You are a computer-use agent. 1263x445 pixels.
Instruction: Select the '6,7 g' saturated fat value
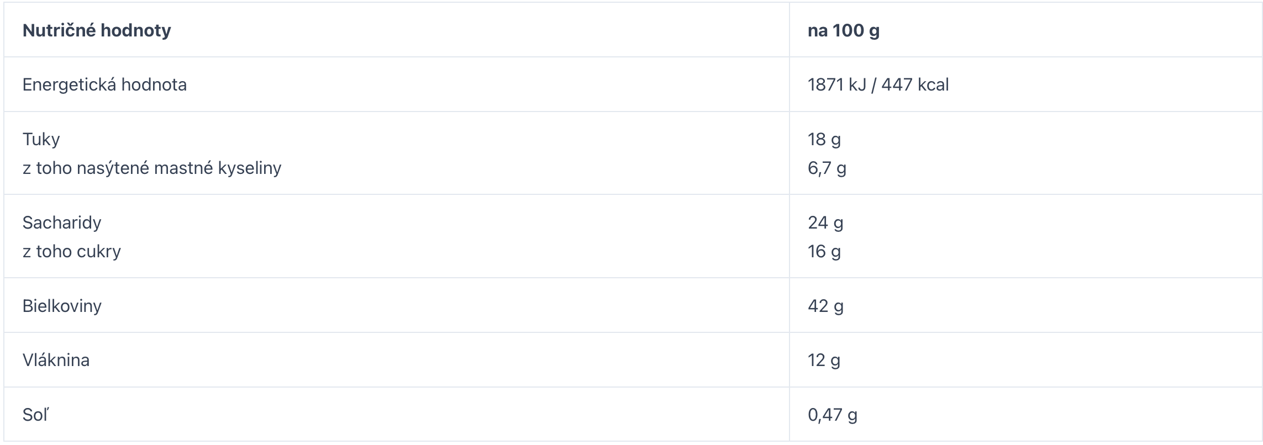(x=827, y=168)
